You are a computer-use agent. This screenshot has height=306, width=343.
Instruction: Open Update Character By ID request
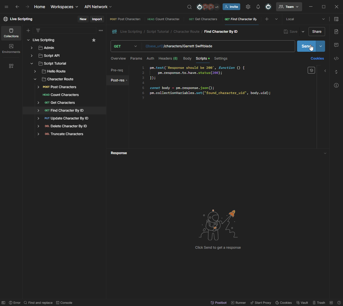tap(69, 118)
